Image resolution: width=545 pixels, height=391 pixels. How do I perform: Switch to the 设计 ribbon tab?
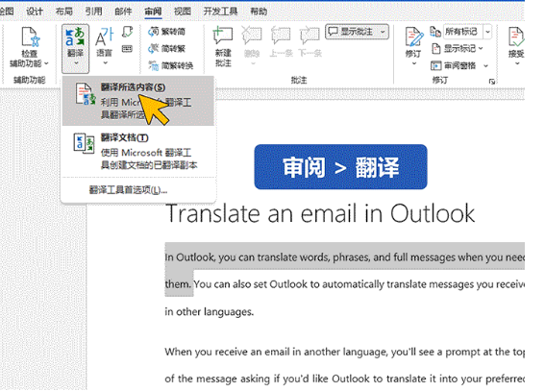pyautogui.click(x=35, y=12)
